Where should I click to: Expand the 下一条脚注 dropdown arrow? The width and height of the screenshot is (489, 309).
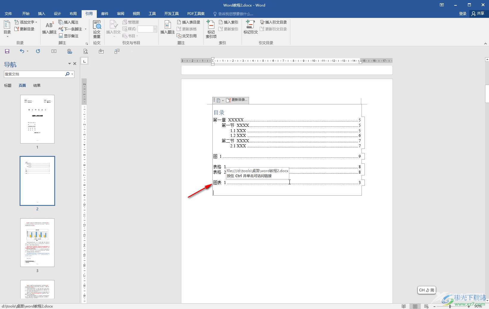pyautogui.click(x=85, y=29)
